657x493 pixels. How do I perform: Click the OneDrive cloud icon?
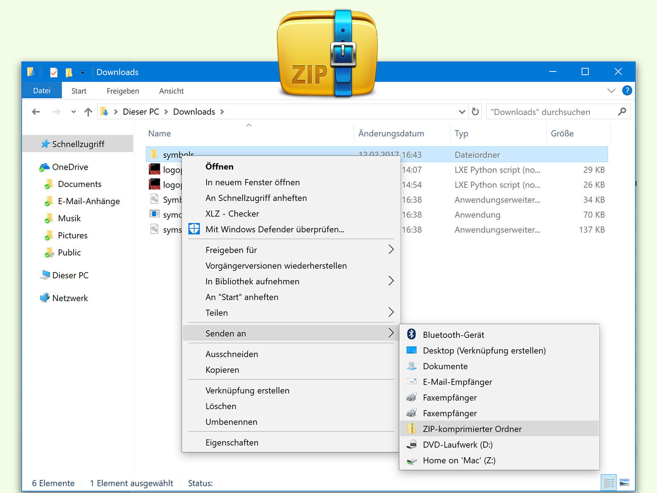[44, 167]
